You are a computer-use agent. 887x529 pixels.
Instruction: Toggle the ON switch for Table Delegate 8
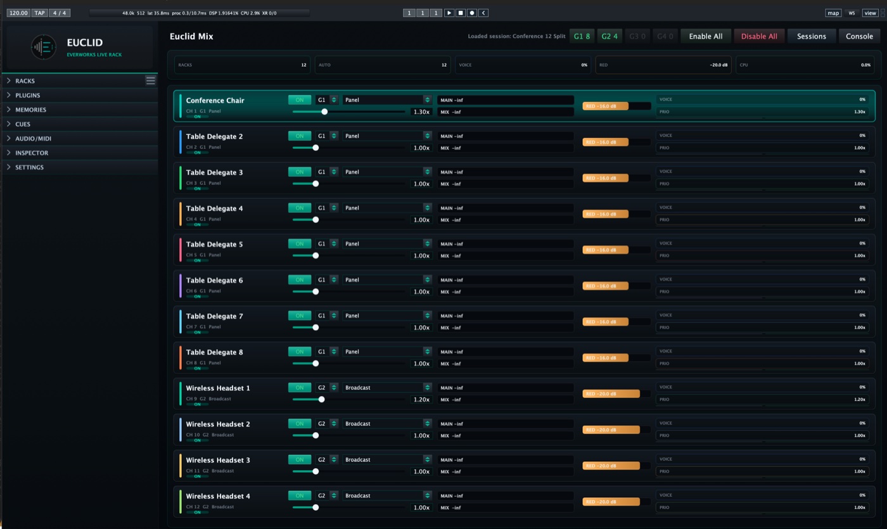(x=300, y=352)
